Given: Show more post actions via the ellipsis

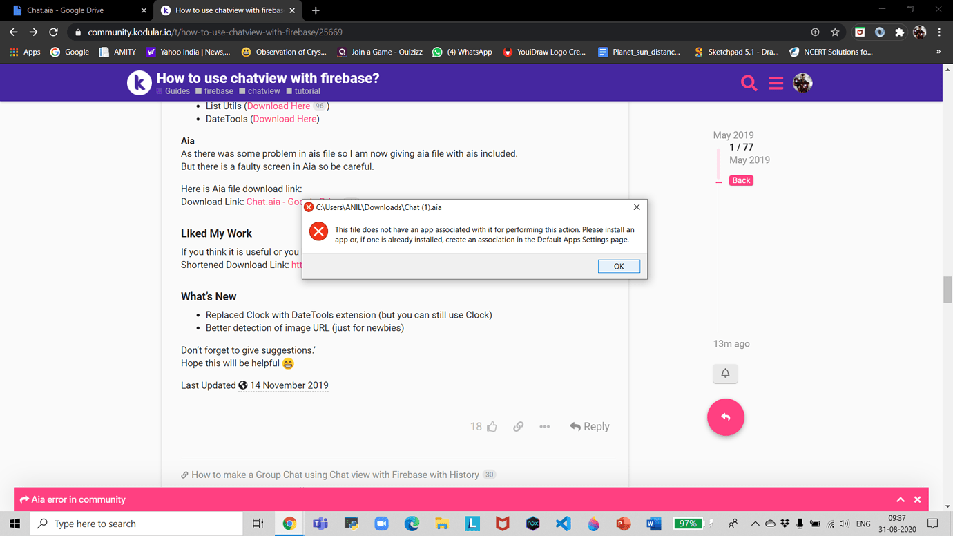Looking at the screenshot, I should [545, 427].
